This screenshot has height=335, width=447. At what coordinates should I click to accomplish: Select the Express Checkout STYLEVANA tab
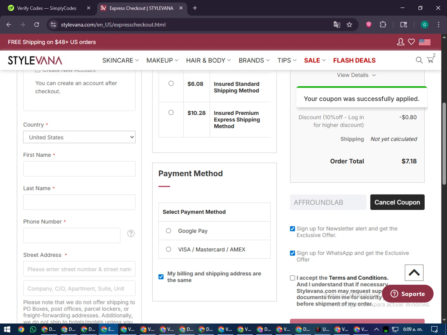pyautogui.click(x=141, y=8)
